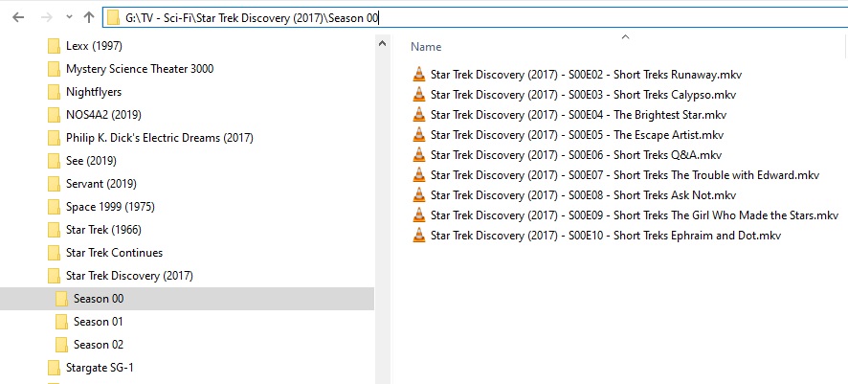Viewport: 848px width, 384px height.
Task: Select Star Trek Discovery (2017) folder
Action: click(x=129, y=276)
